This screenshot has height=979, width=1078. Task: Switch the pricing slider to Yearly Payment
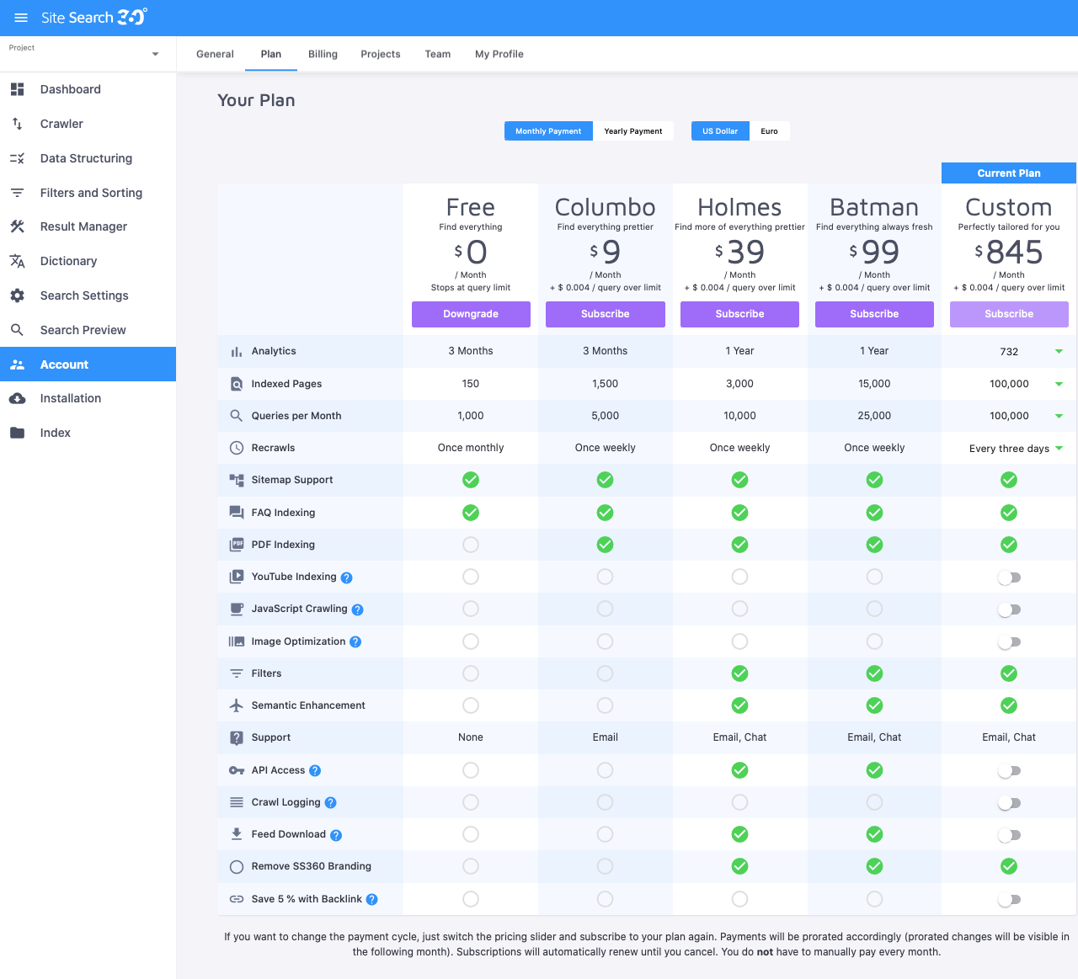[634, 130]
